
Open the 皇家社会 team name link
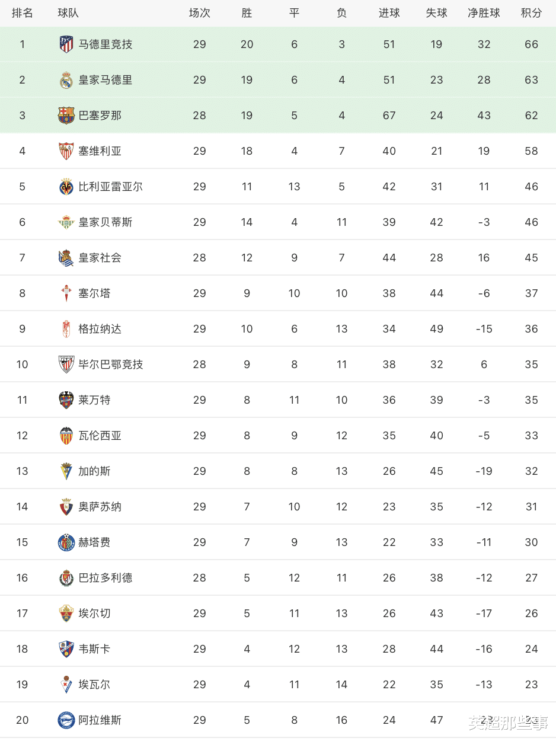pyautogui.click(x=100, y=258)
